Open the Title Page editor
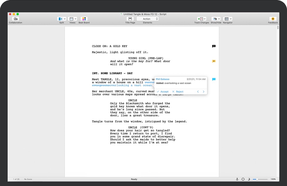Screen dimensions: 287x186 [130, 19]
